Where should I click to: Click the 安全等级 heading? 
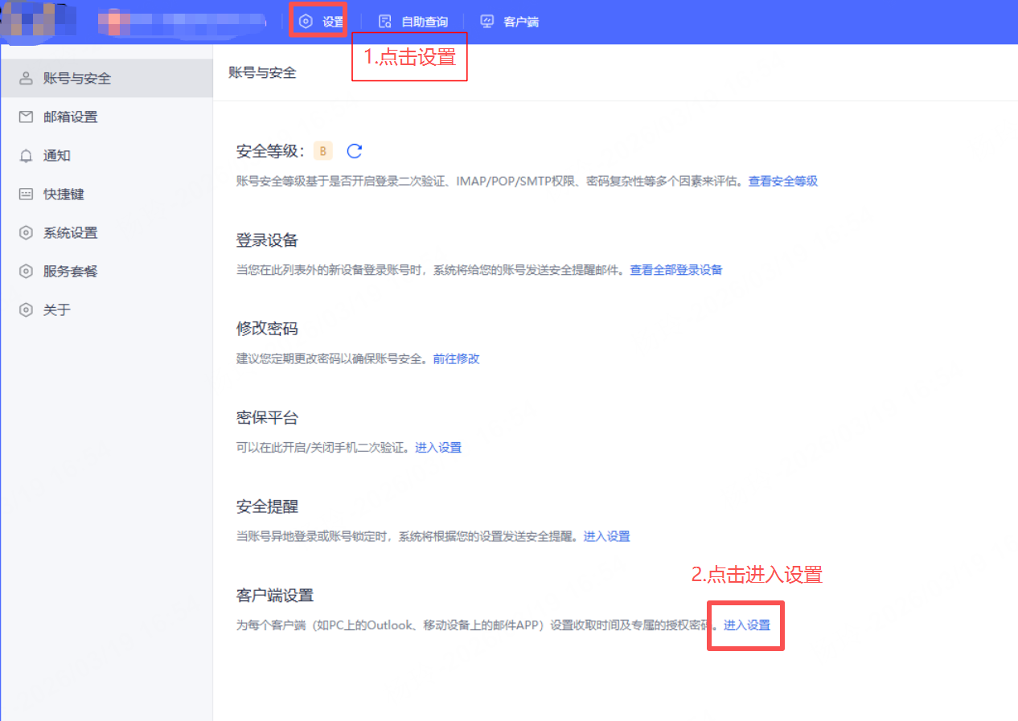pyautogui.click(x=270, y=151)
